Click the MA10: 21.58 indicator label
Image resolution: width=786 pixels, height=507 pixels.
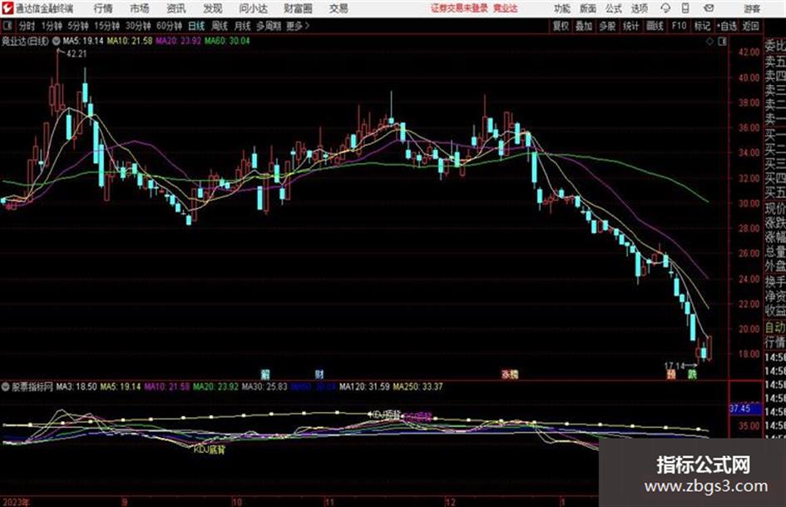130,41
